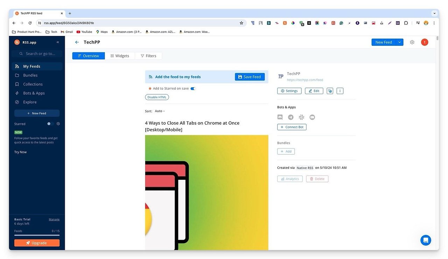Click the Telegram bot icon
The image size is (448, 259).
(x=291, y=117)
